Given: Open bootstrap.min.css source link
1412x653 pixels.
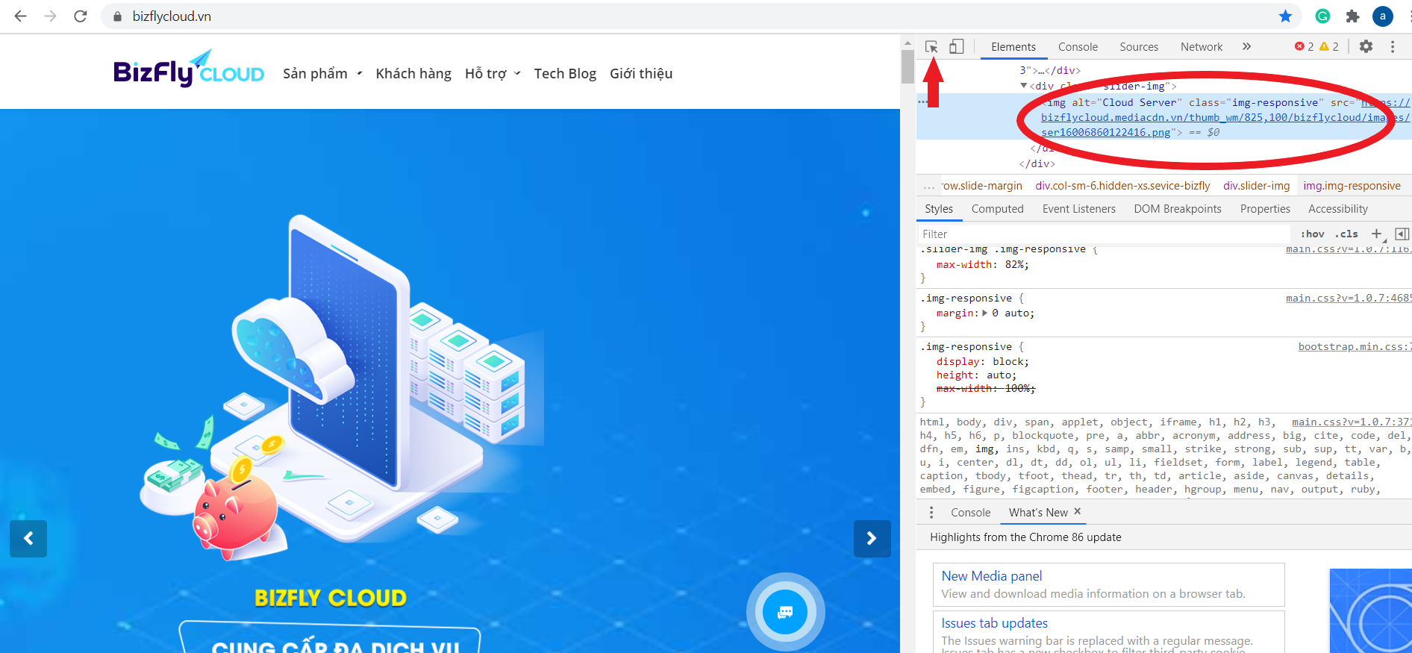Looking at the screenshot, I should tap(1354, 346).
